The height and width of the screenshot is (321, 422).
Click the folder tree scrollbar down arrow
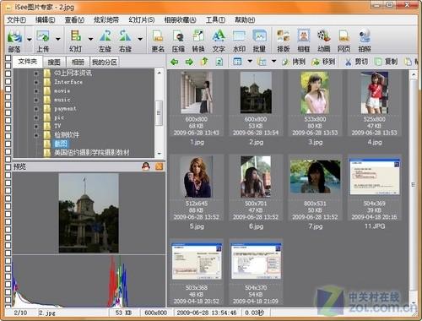[x=160, y=154]
